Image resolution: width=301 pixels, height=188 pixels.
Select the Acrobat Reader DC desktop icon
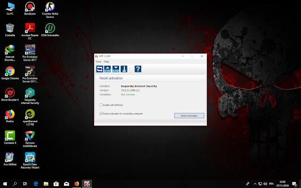(x=30, y=31)
